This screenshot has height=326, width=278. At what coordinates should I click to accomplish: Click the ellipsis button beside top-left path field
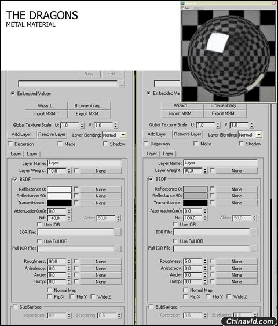tap(121, 84)
